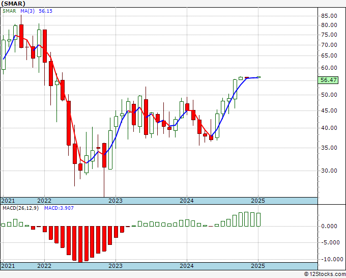
Task: Click the 40.00 price axis label
Action: (x=329, y=128)
